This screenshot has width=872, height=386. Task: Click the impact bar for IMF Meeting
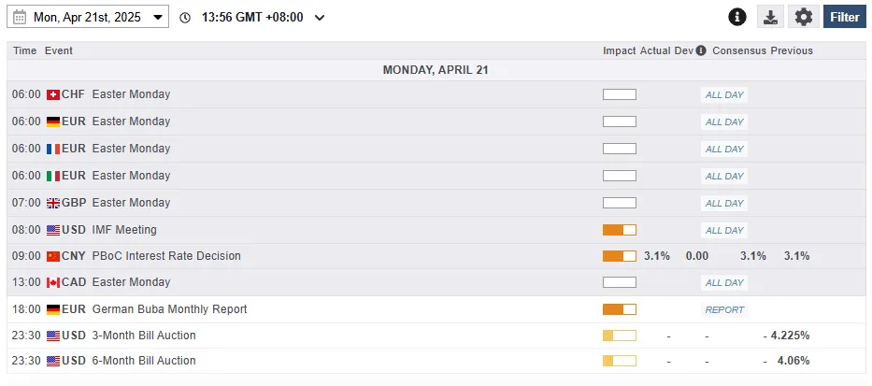[x=619, y=230]
